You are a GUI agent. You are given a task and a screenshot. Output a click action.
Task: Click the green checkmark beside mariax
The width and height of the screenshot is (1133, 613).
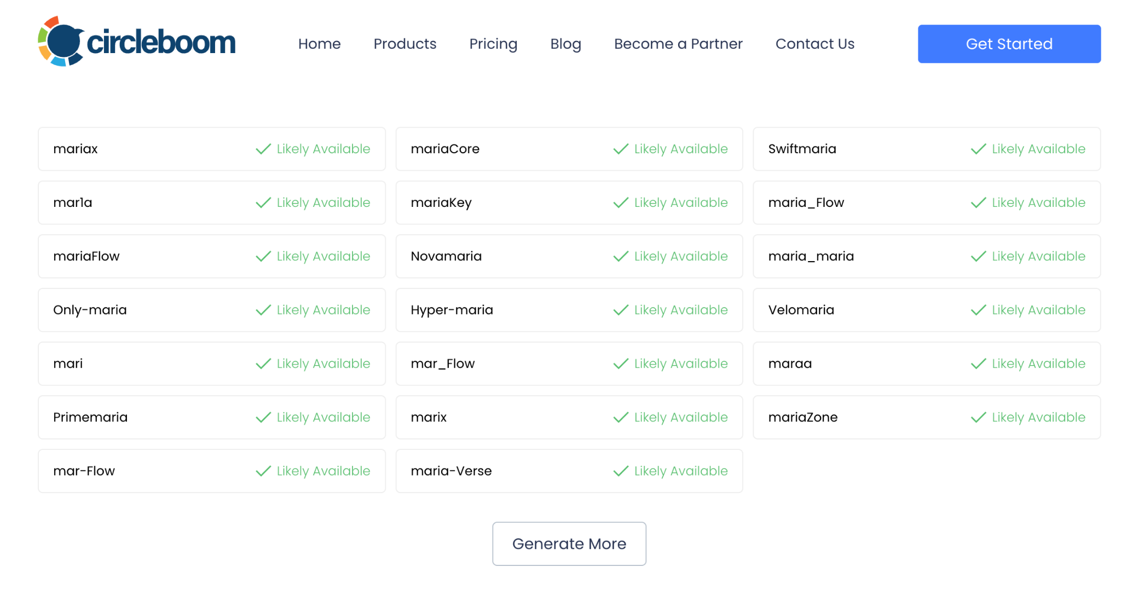click(262, 148)
